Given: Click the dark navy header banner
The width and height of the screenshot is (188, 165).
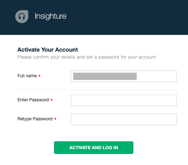Looking at the screenshot, I should tap(94, 17).
